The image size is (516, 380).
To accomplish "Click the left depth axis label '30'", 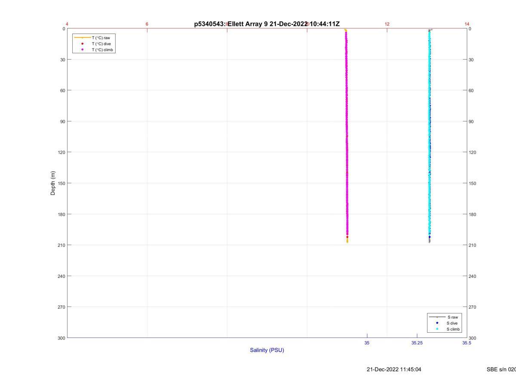I will coord(62,60).
